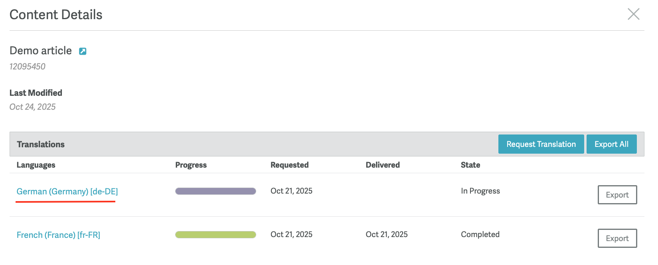Click the State column header
Image resolution: width=658 pixels, height=265 pixels.
click(x=470, y=165)
